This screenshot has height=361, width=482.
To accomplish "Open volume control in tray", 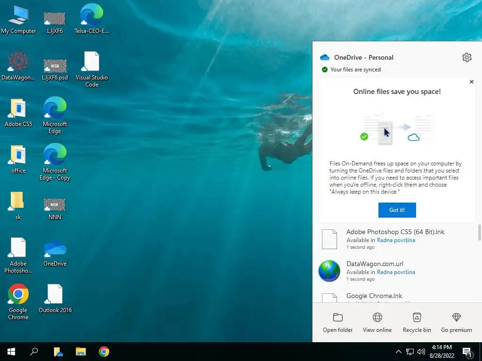I will click(x=421, y=352).
